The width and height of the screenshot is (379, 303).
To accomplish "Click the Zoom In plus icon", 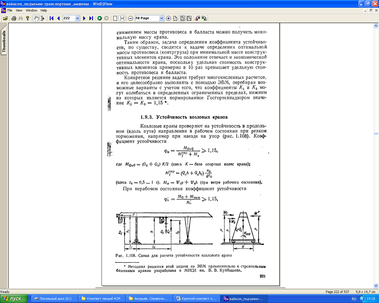I will [x=168, y=18].
